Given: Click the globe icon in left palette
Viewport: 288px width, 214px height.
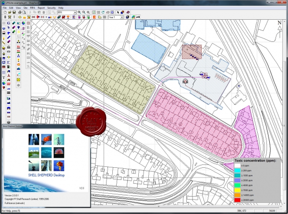Looking at the screenshot, I should click(4, 83).
